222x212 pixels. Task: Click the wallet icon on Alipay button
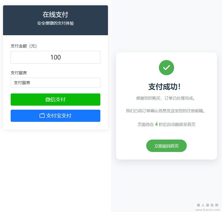tap(42, 115)
